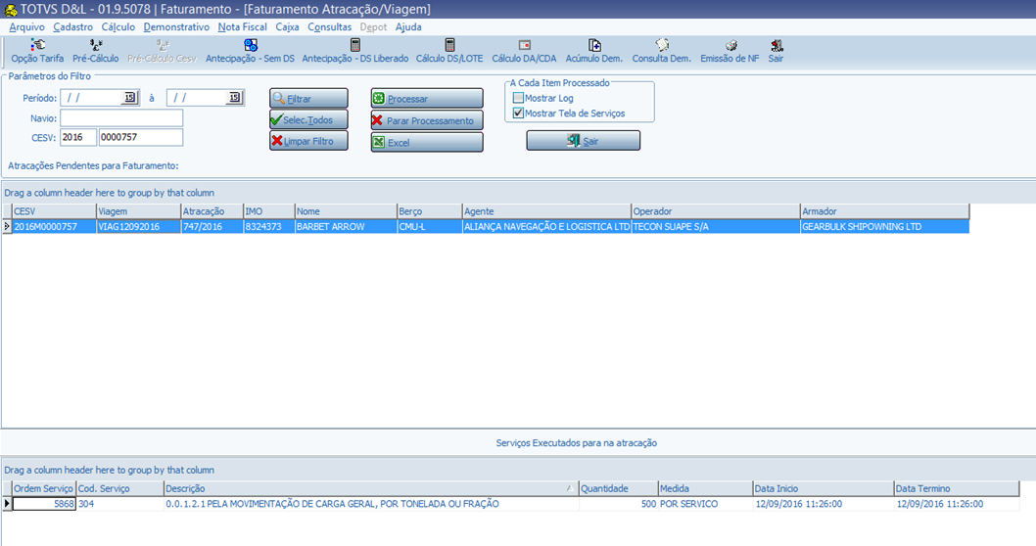Click the large Sair button in filter panel
Screen dimensions: 1036x546
click(x=584, y=141)
